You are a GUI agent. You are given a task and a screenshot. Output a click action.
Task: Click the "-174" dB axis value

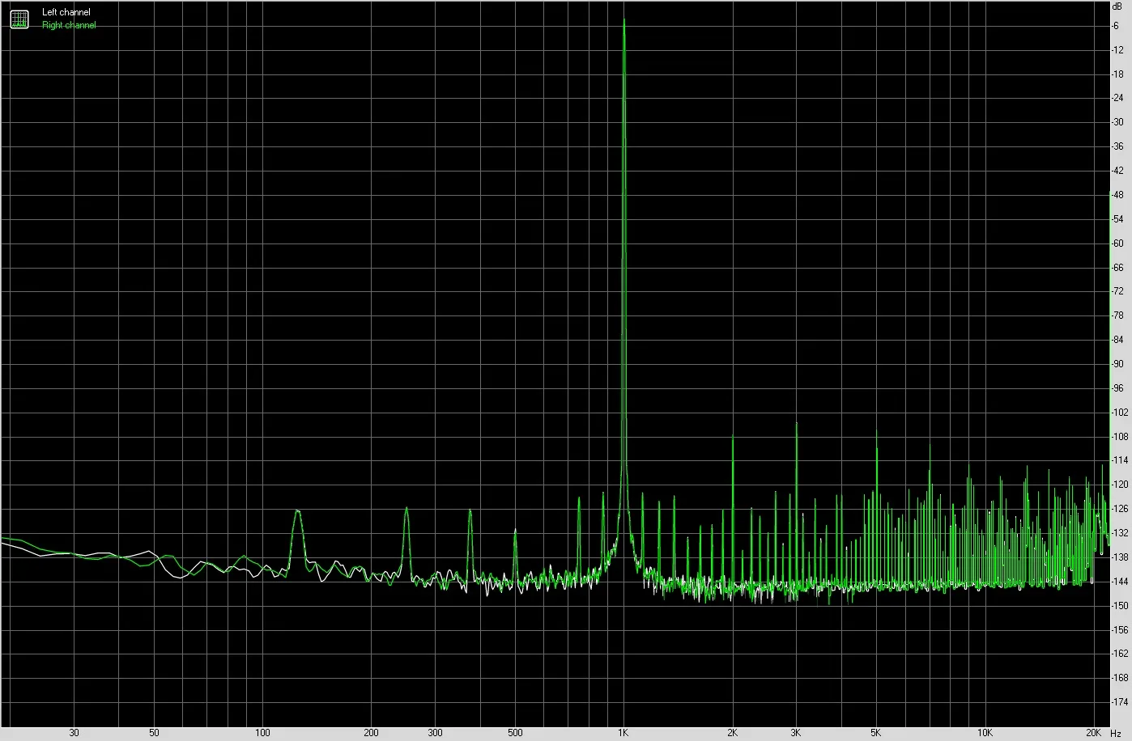pyautogui.click(x=1120, y=702)
